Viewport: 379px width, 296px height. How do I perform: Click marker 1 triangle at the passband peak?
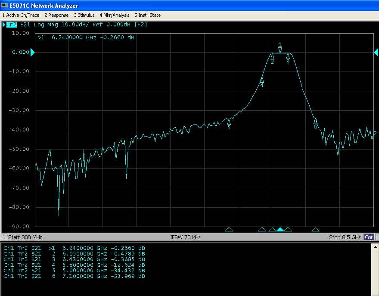[280, 50]
